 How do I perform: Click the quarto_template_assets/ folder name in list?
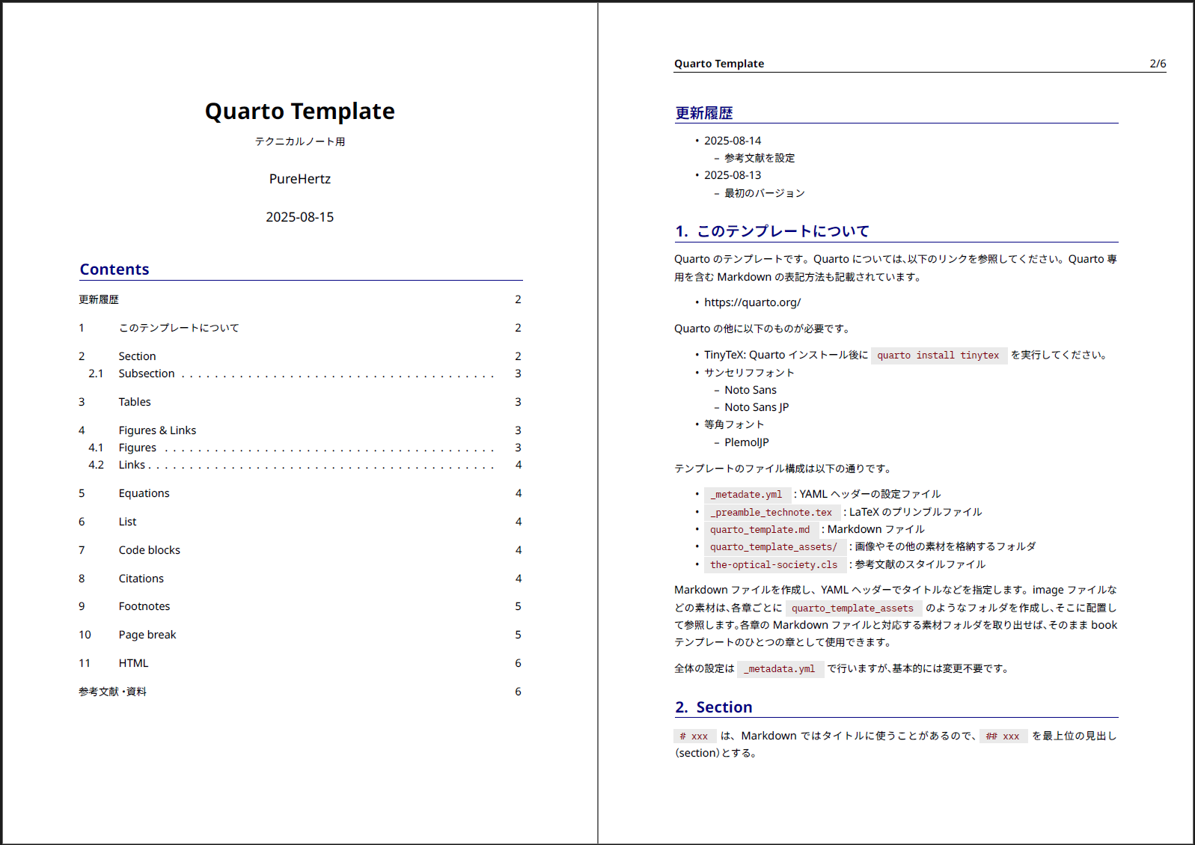[774, 547]
